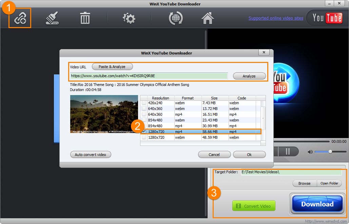This screenshot has width=349, height=224.
Task: Click the Auto convert video button
Action: point(91,155)
